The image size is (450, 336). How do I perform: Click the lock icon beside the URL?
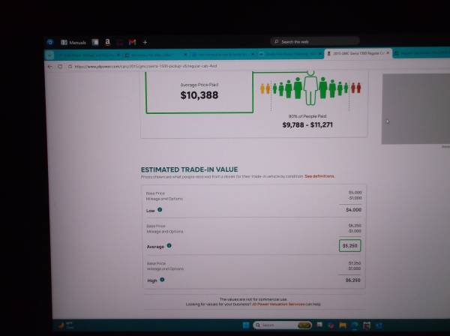[70, 67]
